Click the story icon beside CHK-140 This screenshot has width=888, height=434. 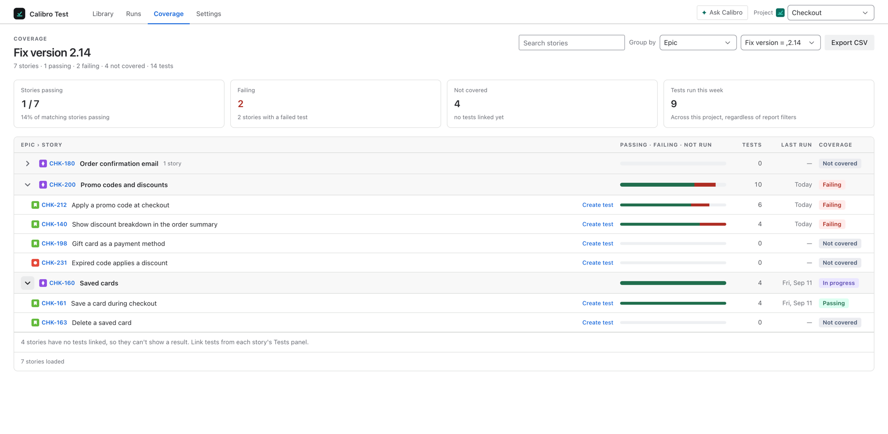35,224
